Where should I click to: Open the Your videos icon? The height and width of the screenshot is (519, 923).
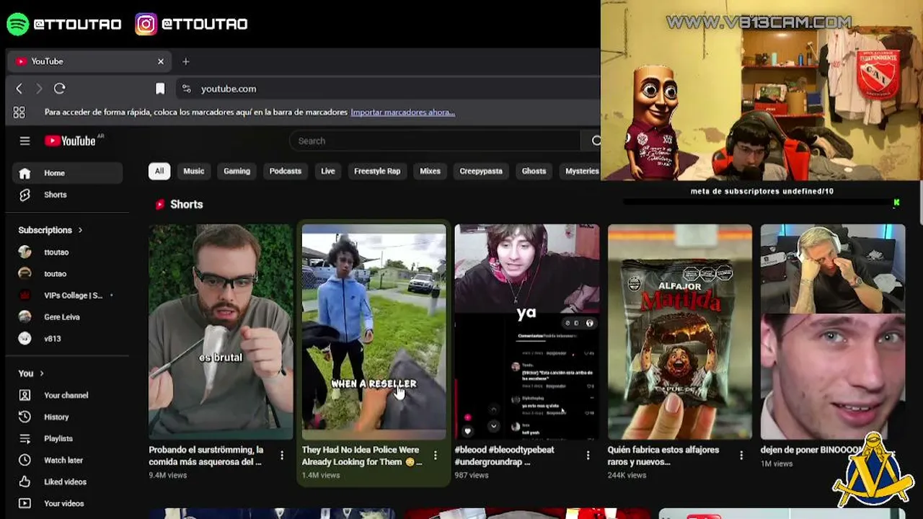(25, 503)
